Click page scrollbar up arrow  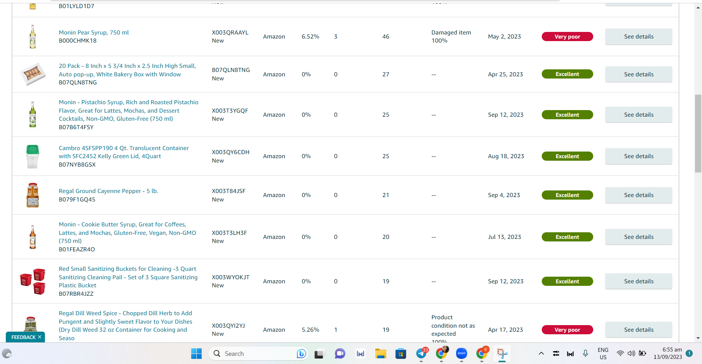point(698,7)
